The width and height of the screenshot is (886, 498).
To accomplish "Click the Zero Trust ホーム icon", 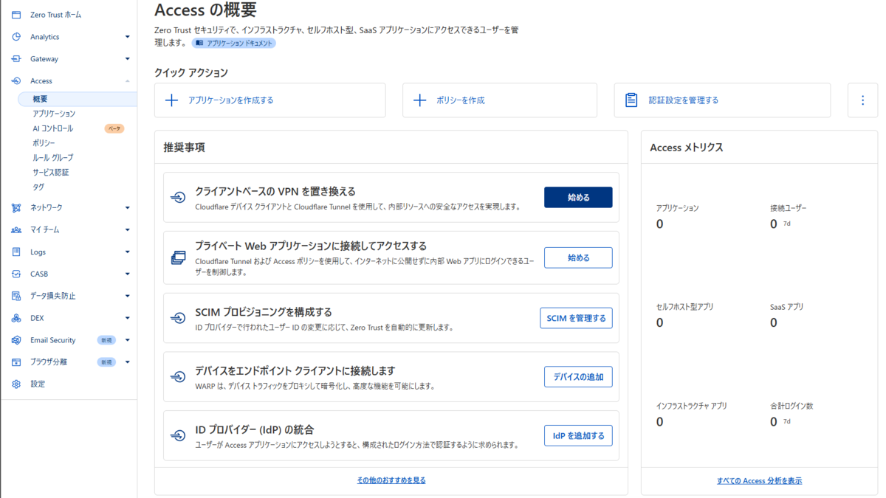I will (x=16, y=15).
